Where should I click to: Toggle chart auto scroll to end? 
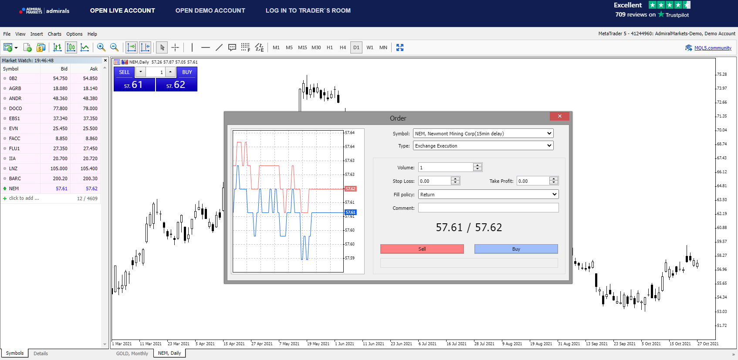point(132,47)
